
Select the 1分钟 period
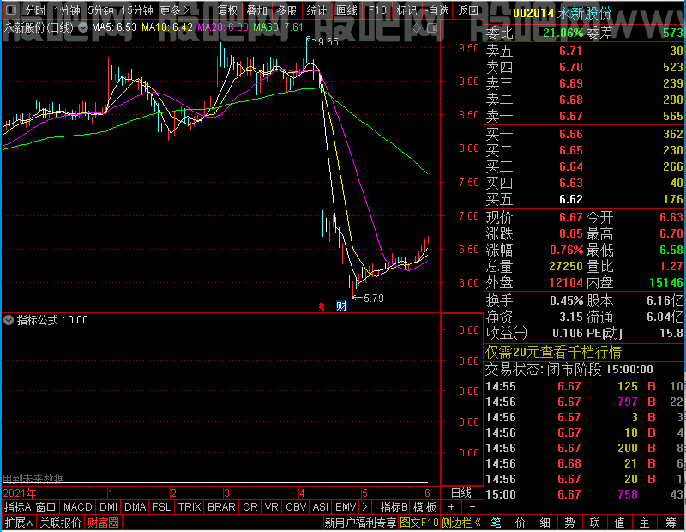tap(67, 10)
